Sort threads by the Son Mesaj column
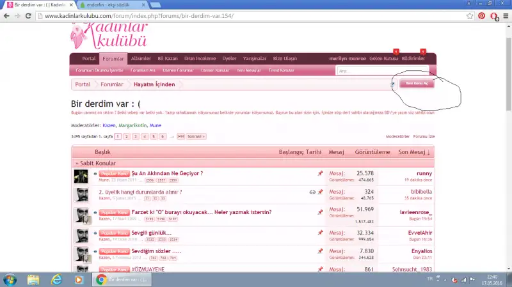 [x=414, y=152]
